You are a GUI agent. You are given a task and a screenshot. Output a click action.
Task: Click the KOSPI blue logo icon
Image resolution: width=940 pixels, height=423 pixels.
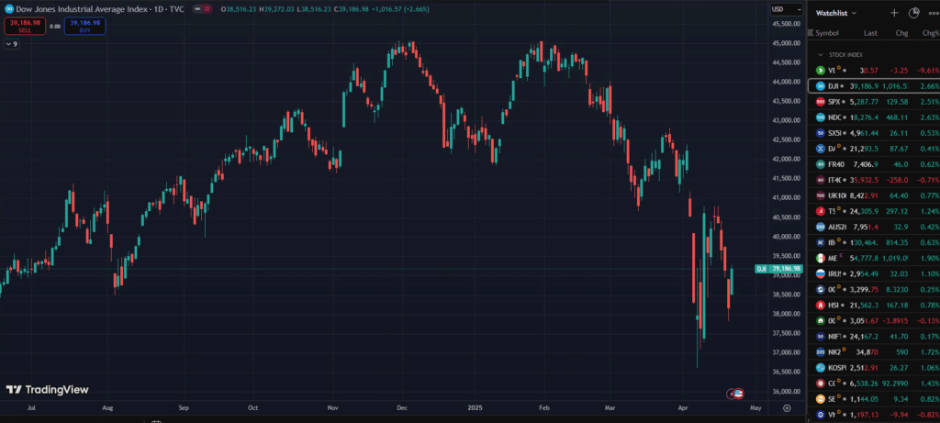[821, 367]
